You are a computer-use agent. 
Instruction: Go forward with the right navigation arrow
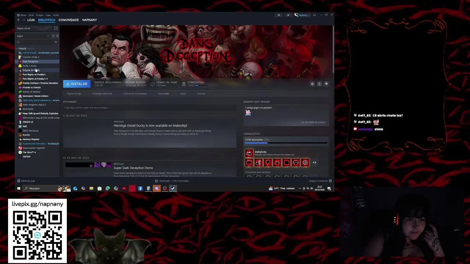coord(24,20)
